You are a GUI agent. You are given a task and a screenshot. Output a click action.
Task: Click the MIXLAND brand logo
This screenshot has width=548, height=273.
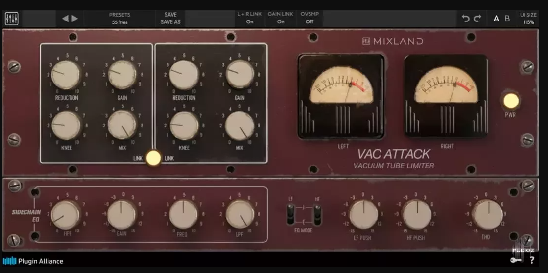392,41
